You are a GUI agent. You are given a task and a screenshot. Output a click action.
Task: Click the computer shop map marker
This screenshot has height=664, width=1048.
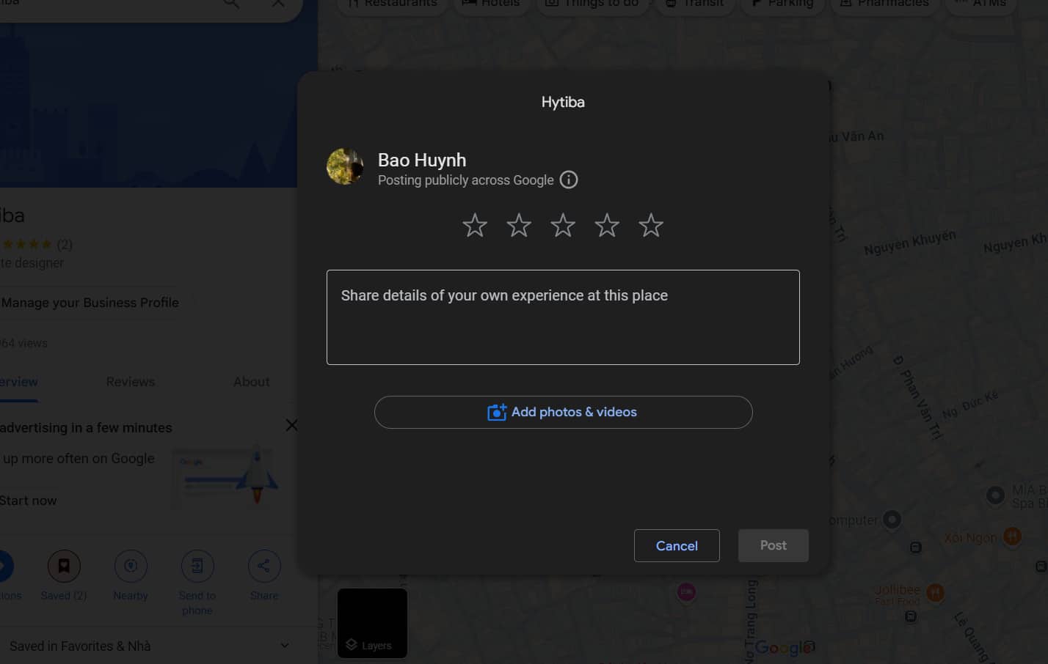tap(892, 520)
